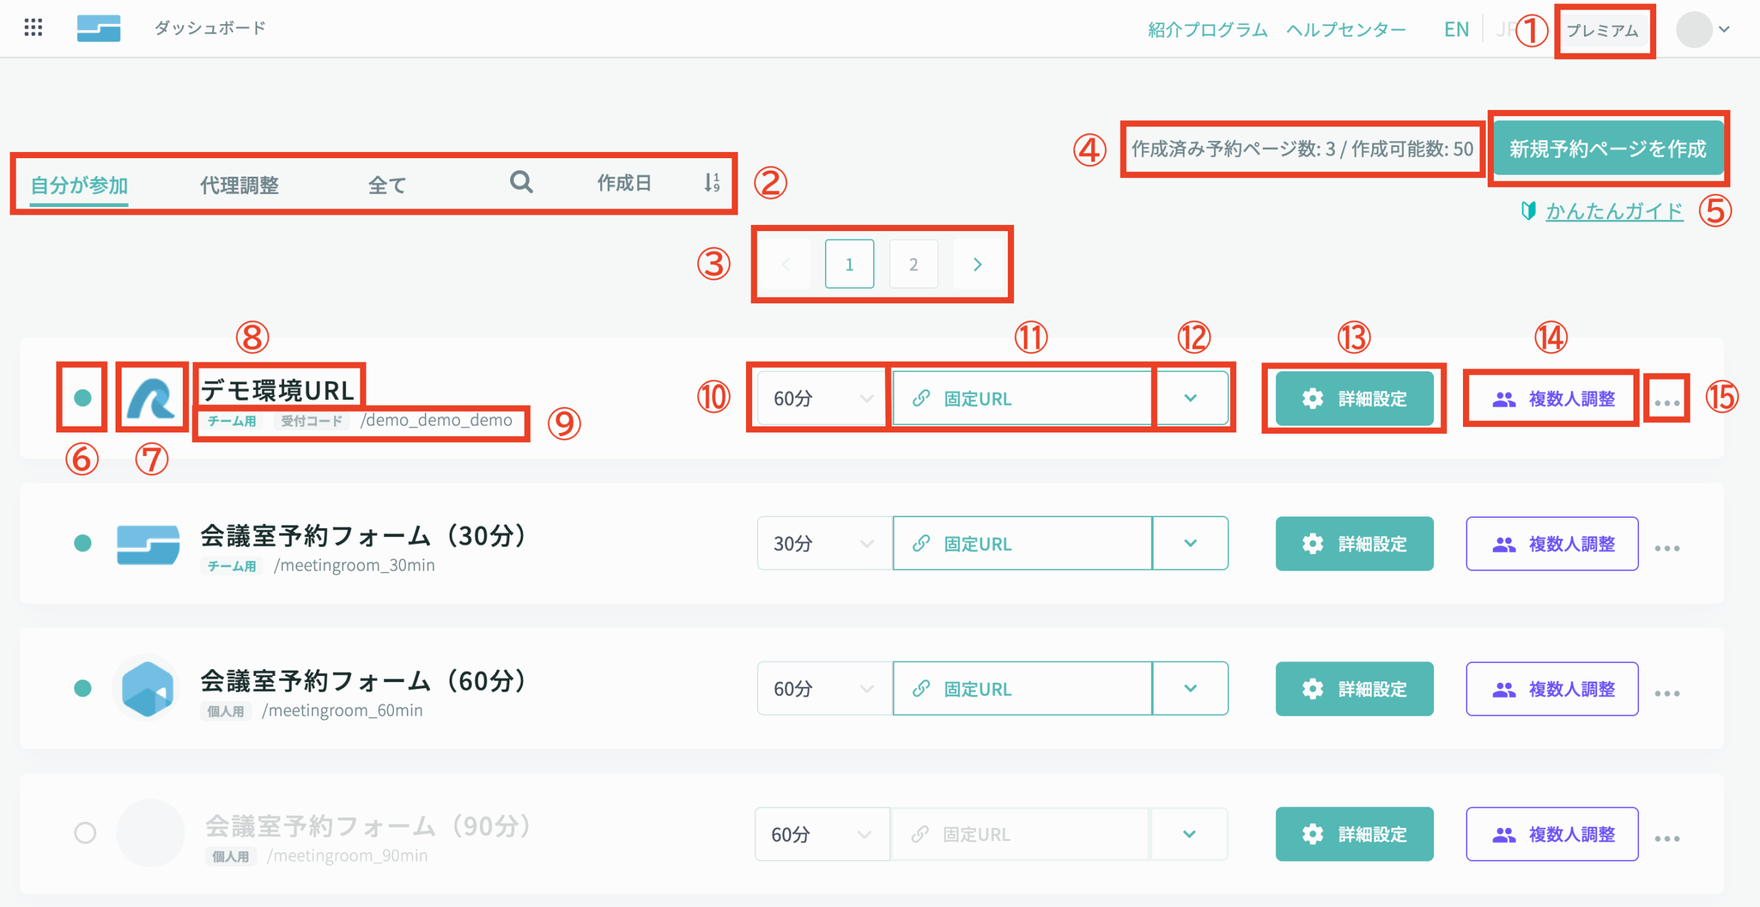Go to next page arrow in pagination
This screenshot has height=907, width=1760.
click(978, 264)
